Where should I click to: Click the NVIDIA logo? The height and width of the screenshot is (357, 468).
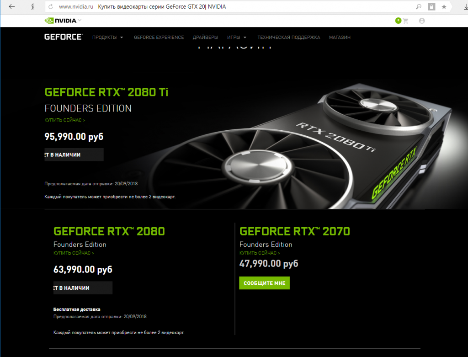pyautogui.click(x=61, y=21)
